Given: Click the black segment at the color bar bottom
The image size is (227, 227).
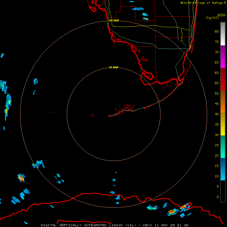Looking at the screenshot, I should click(x=223, y=191).
